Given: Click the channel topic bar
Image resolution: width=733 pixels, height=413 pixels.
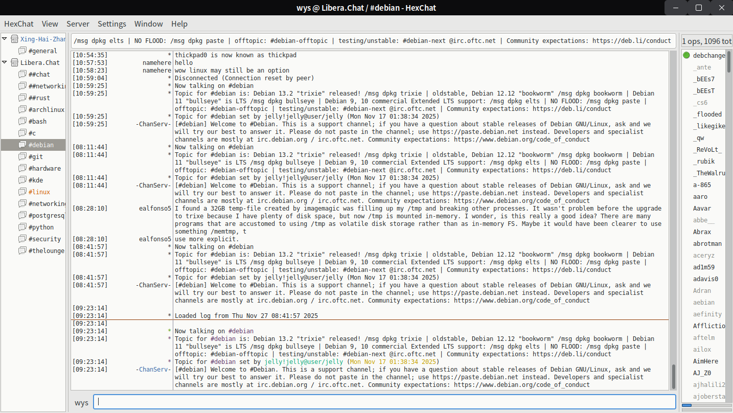Looking at the screenshot, I should pos(374,41).
